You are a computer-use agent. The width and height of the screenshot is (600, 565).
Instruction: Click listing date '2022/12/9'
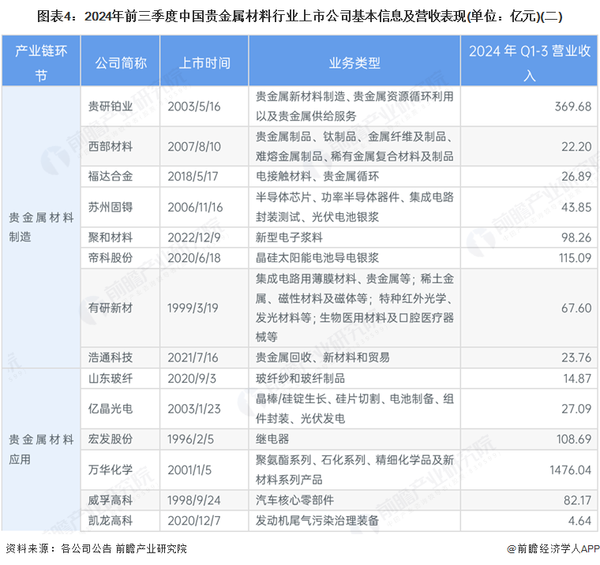[194, 238]
